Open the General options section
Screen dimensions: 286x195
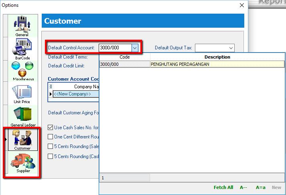22,26
